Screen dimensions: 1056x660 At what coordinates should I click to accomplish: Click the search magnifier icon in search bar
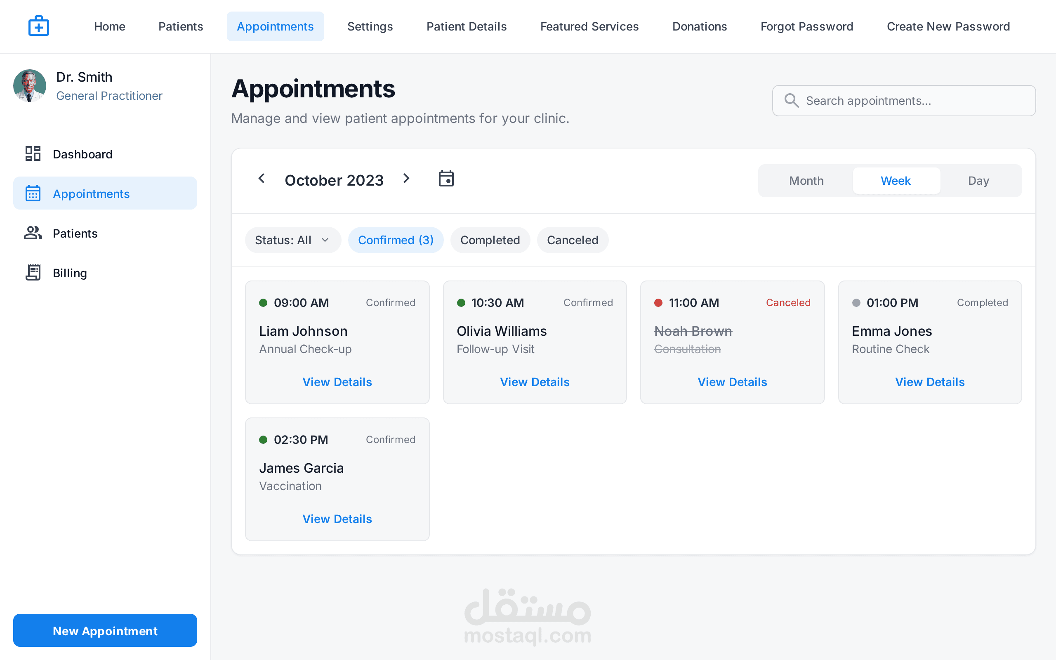click(791, 100)
